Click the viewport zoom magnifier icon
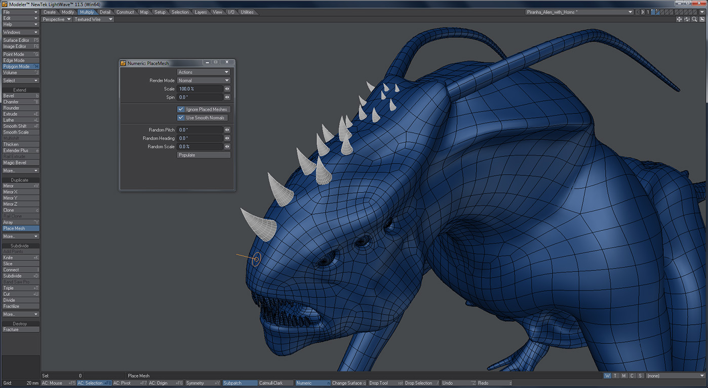Screen dimensions: 708x388 (x=695, y=19)
